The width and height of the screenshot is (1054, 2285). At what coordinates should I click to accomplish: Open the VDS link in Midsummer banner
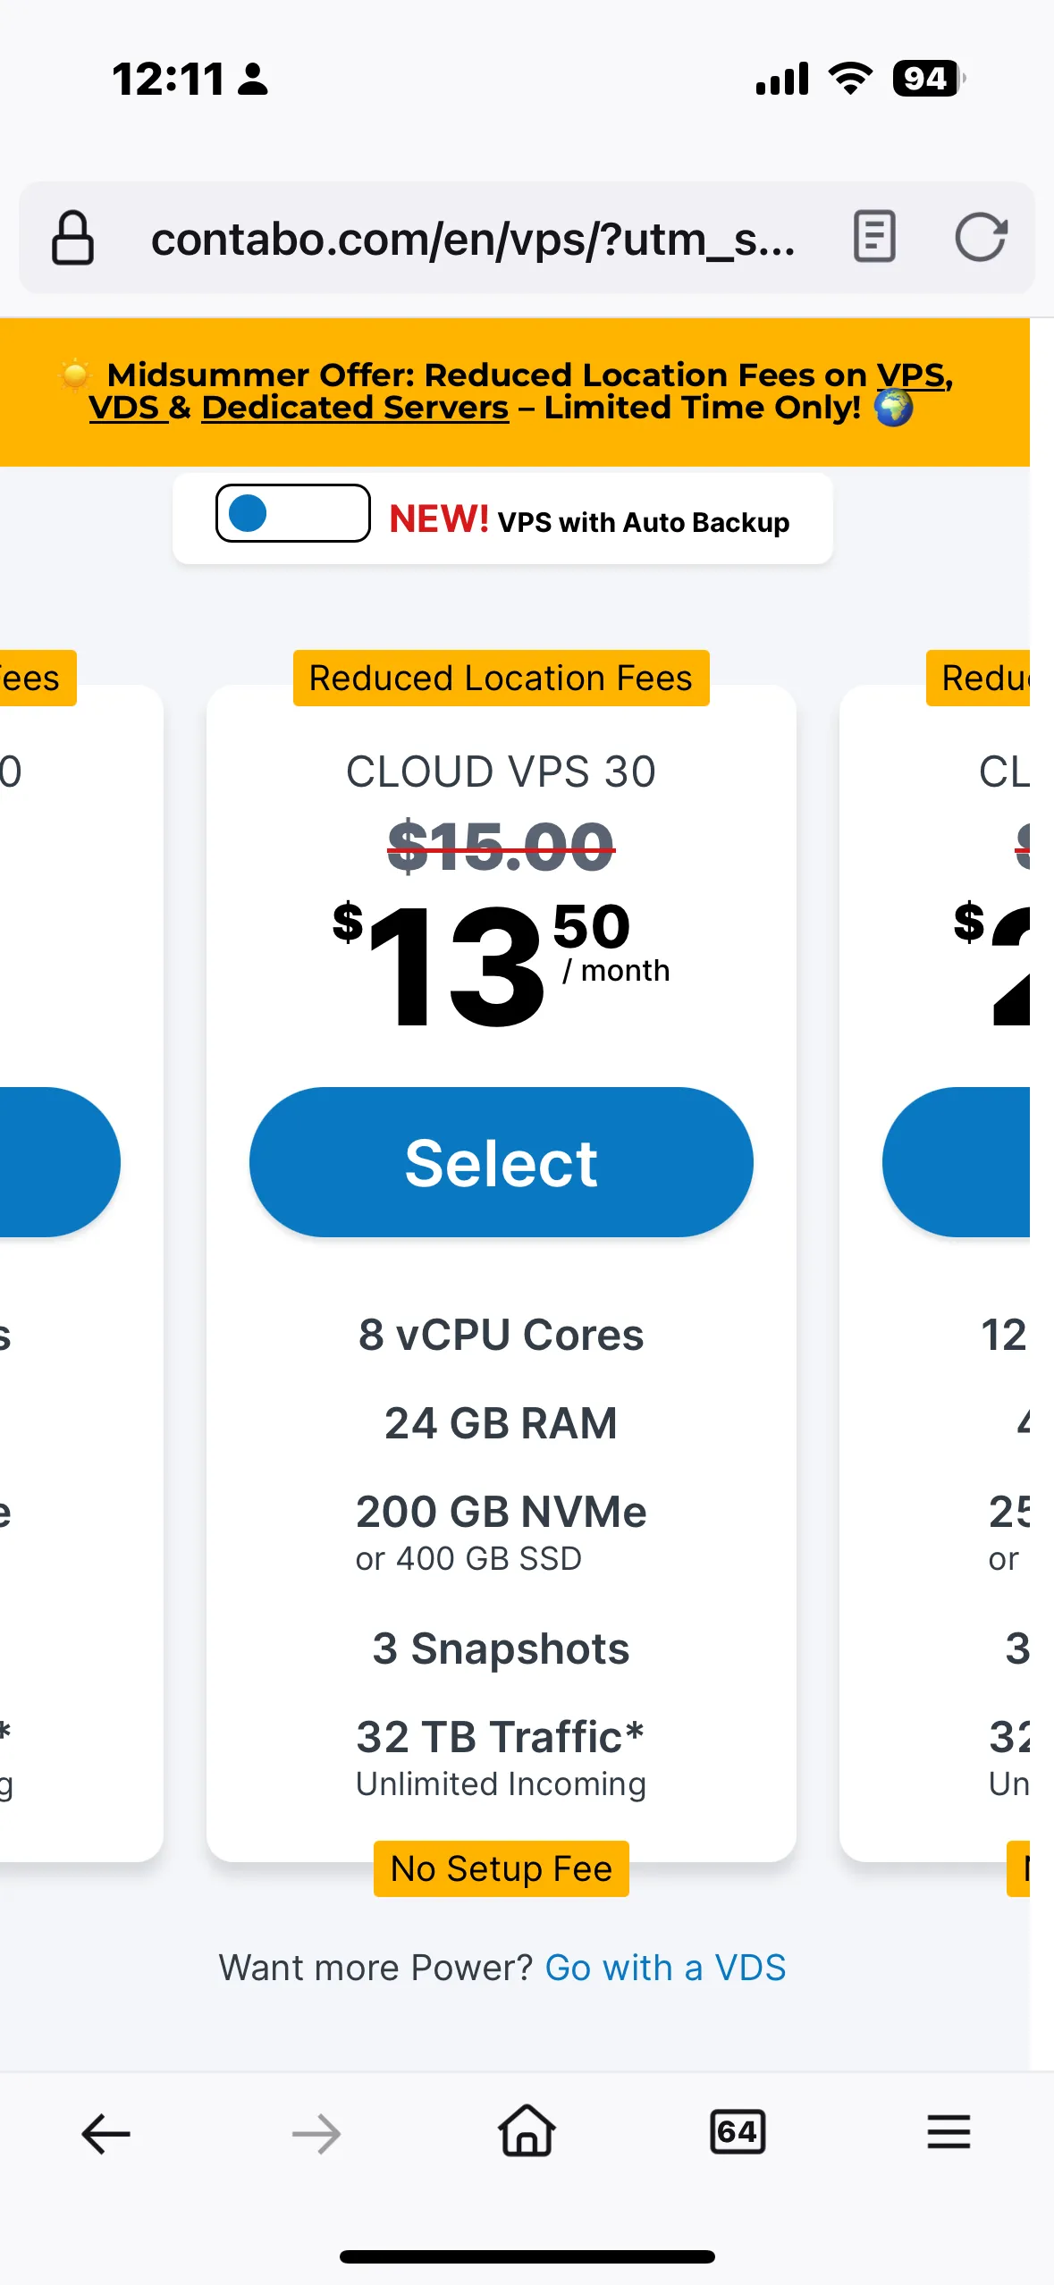pos(124,408)
